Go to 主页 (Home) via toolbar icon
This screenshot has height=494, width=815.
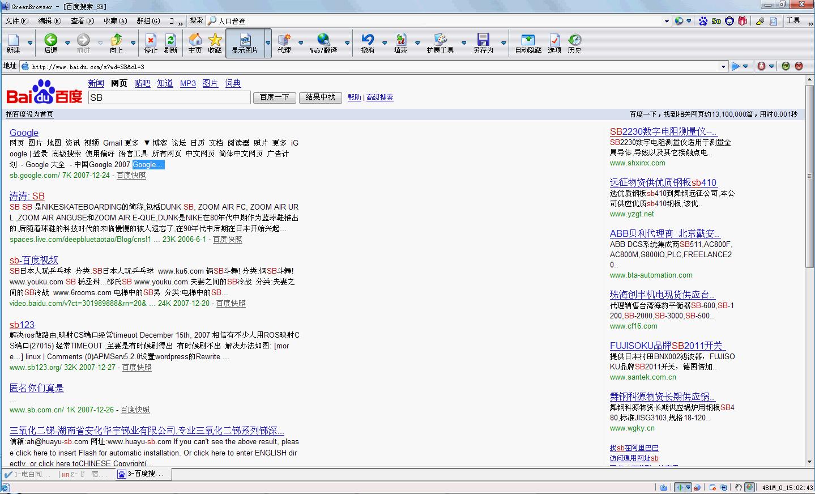point(195,43)
